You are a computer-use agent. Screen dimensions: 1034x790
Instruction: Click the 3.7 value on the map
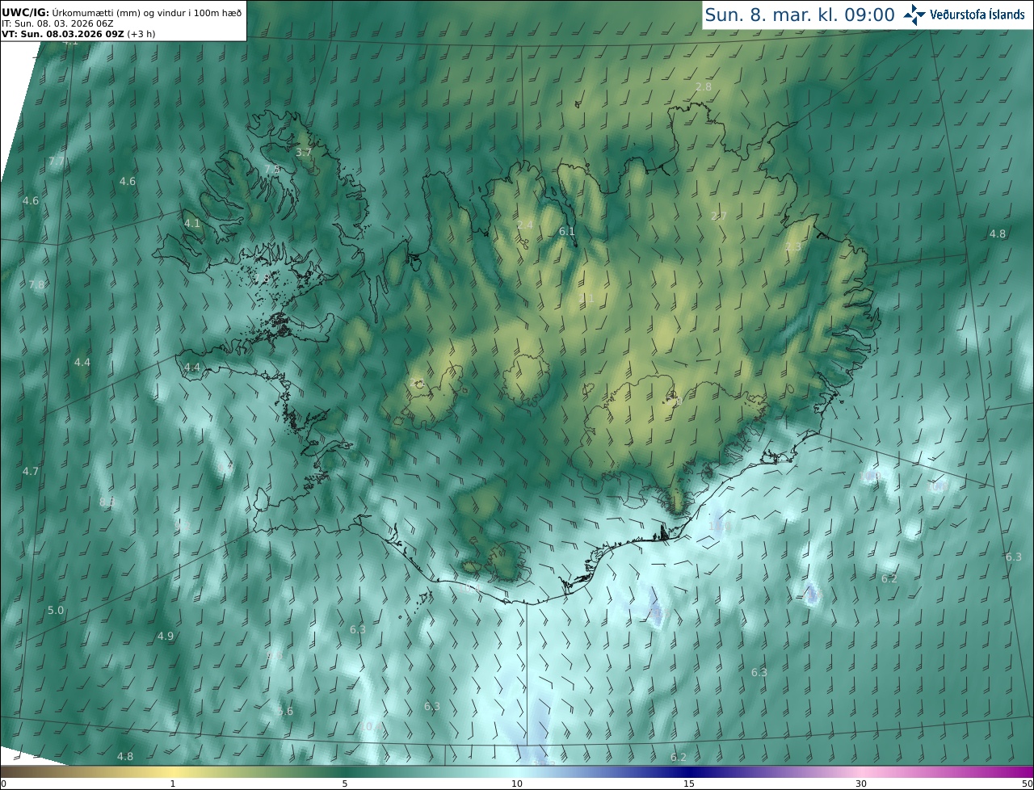coord(303,152)
